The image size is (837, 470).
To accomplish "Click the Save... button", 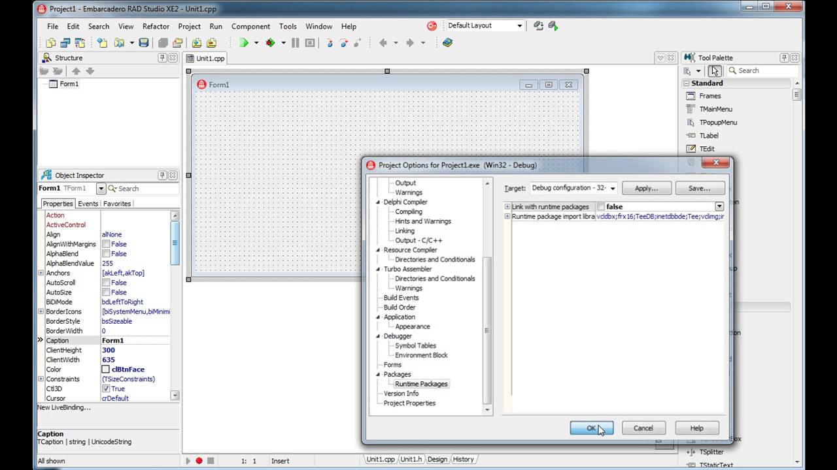I will point(699,188).
